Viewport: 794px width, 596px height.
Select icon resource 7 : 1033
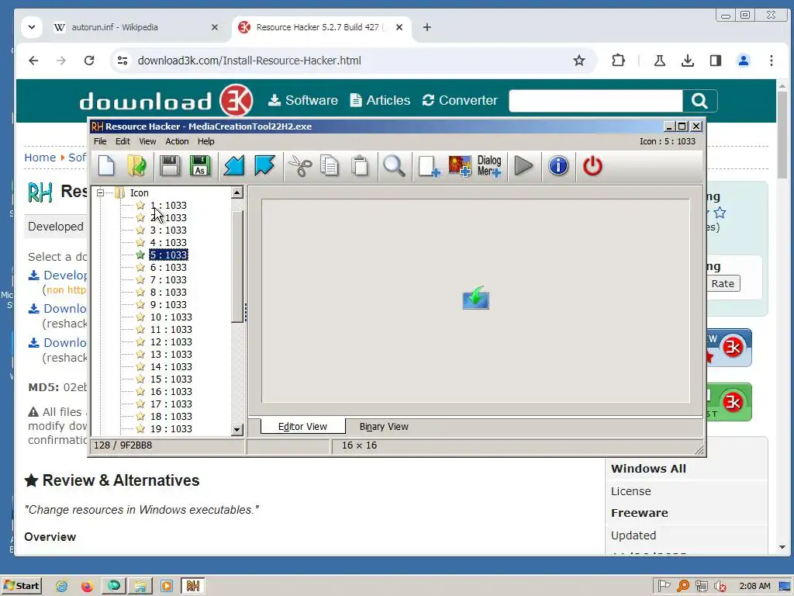coord(168,279)
